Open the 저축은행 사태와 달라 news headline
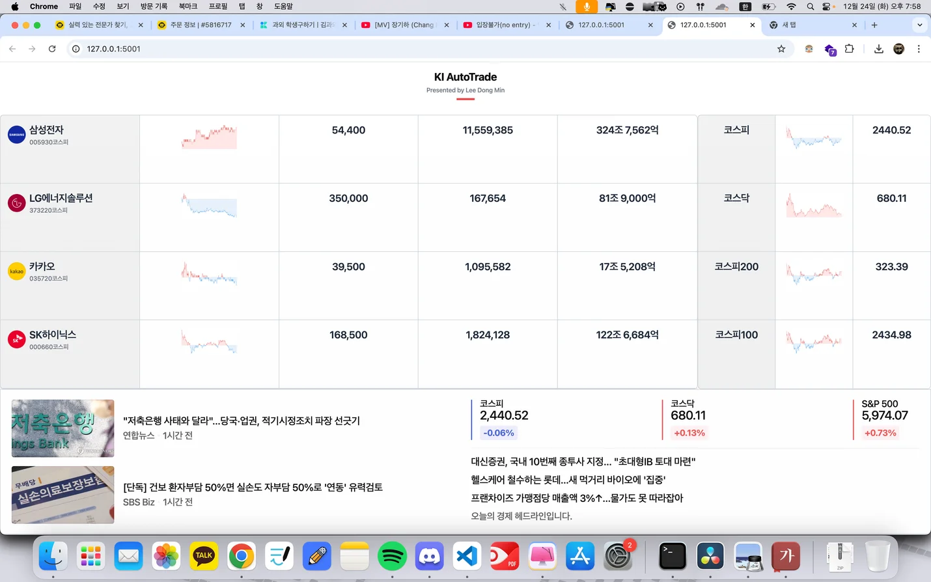This screenshot has width=931, height=582. click(242, 421)
